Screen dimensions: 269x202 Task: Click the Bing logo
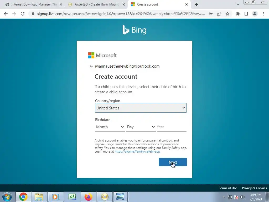point(134,30)
